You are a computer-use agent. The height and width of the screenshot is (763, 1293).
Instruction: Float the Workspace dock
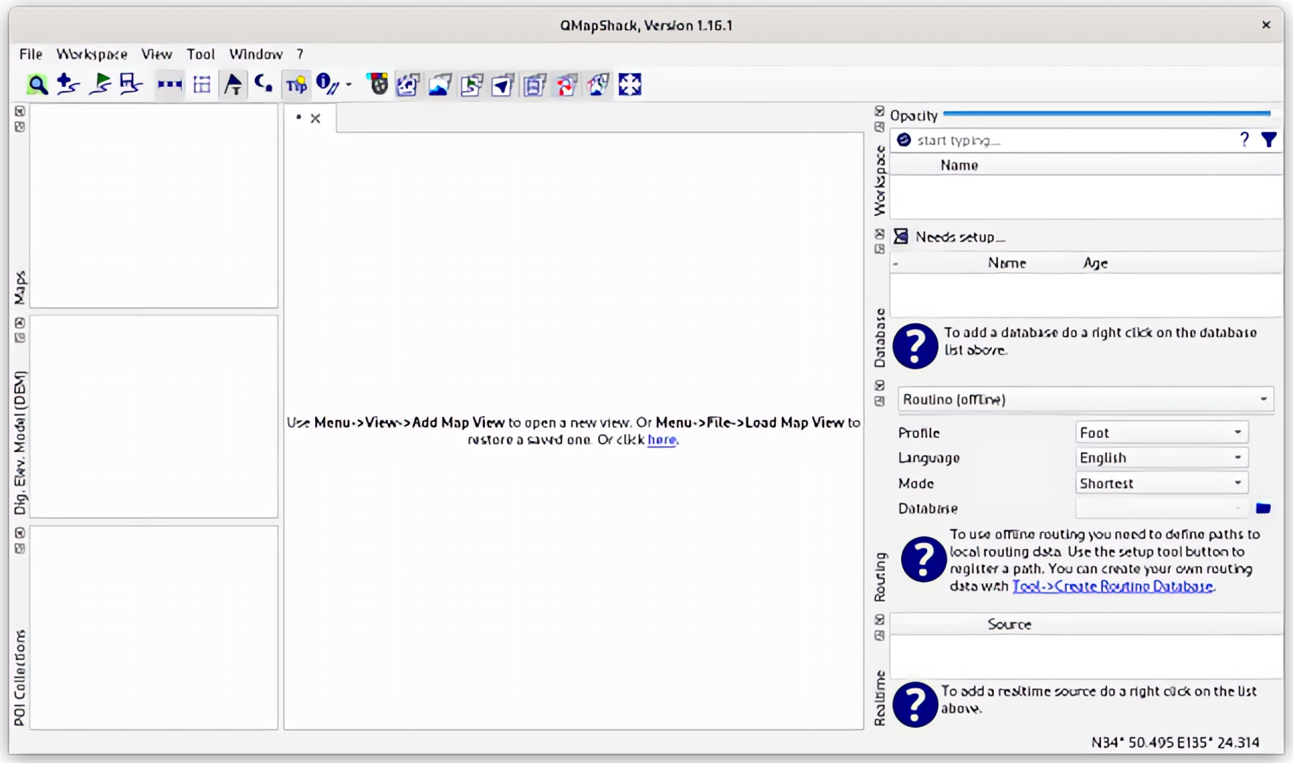pyautogui.click(x=879, y=127)
